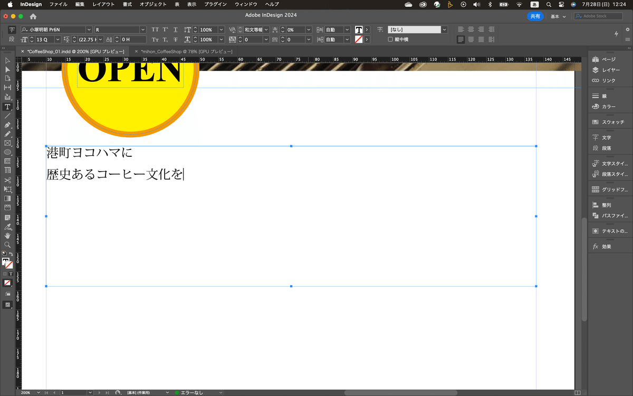Select the Selection tool arrow
The height and width of the screenshot is (396, 633).
point(7,61)
